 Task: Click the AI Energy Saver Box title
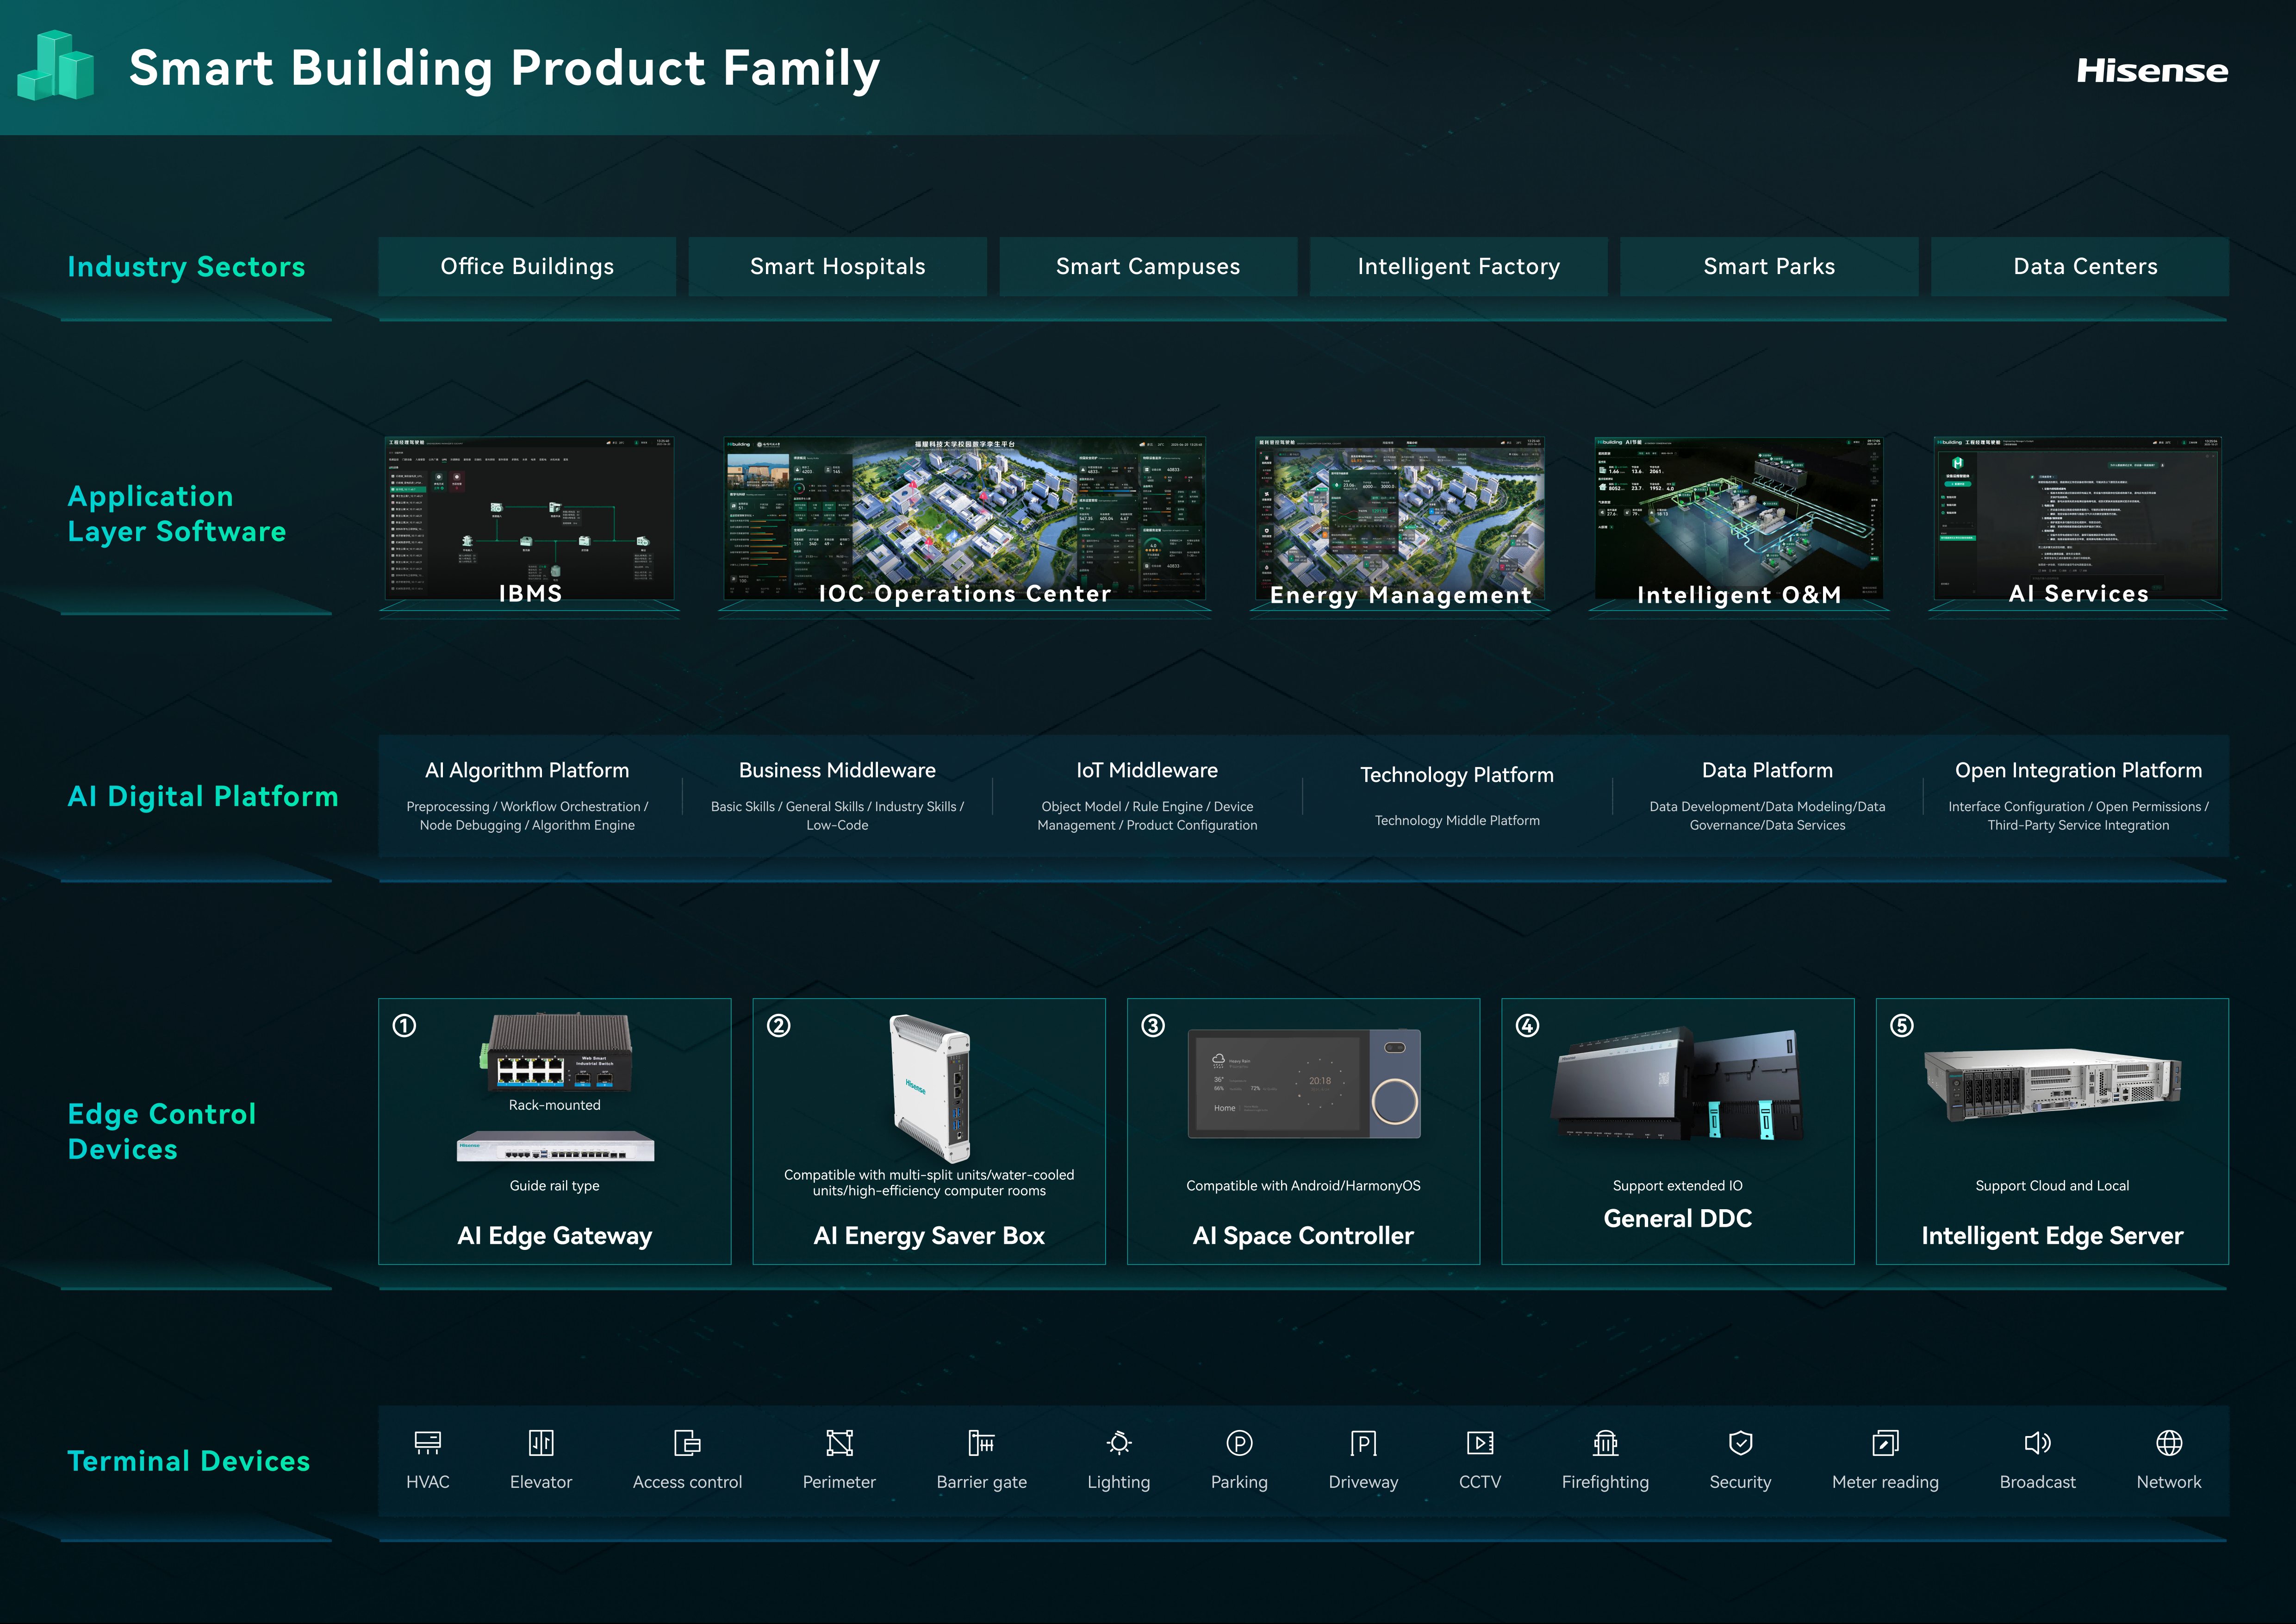click(x=929, y=1236)
